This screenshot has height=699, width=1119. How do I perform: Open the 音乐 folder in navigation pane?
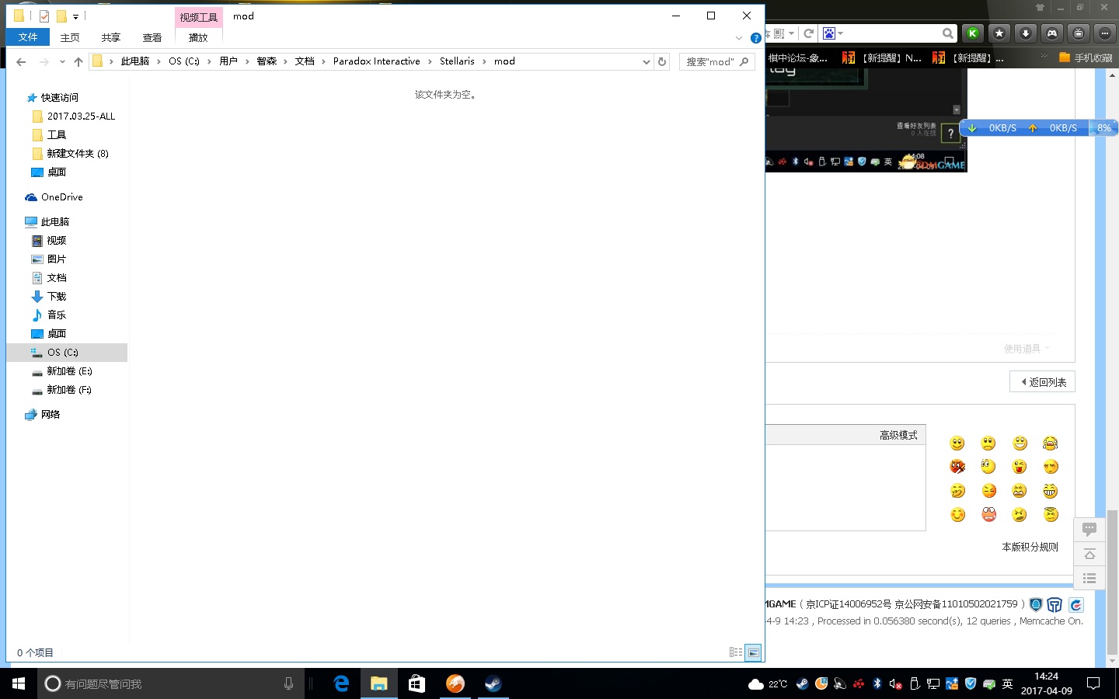[x=57, y=315]
